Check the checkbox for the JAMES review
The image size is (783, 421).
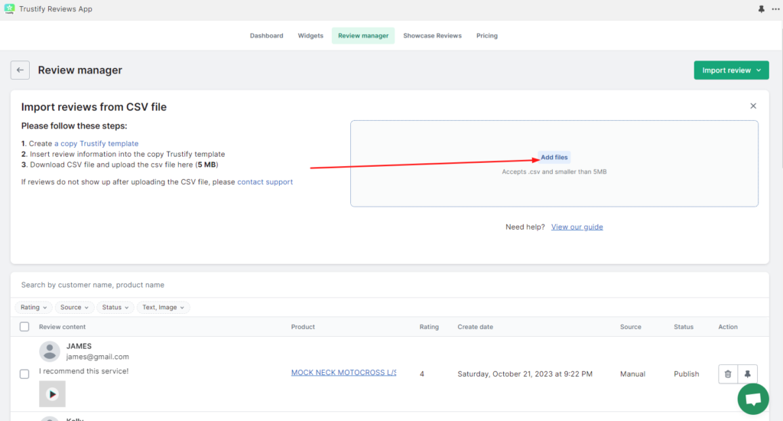(24, 374)
